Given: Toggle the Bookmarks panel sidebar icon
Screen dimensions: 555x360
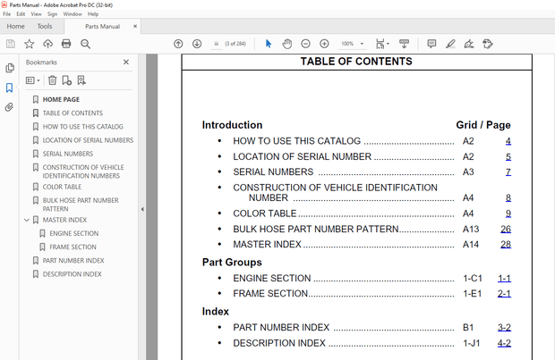Looking at the screenshot, I should coord(10,88).
